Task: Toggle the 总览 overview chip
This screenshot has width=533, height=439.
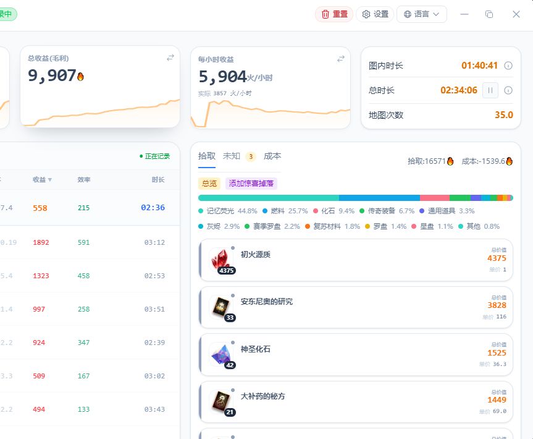Action: [x=209, y=184]
